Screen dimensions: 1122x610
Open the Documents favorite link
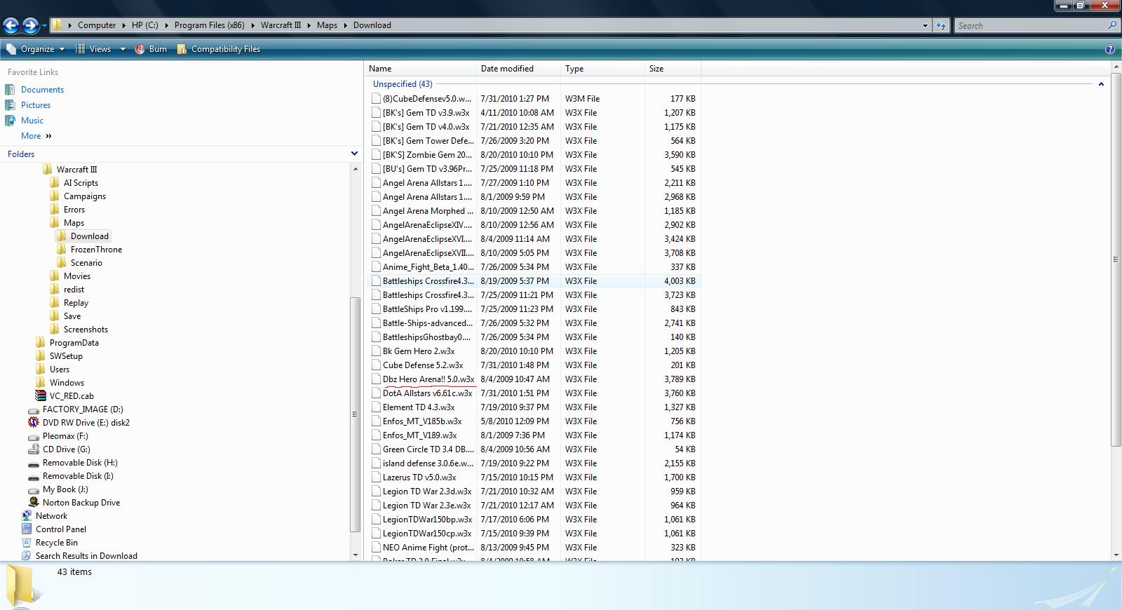[42, 90]
